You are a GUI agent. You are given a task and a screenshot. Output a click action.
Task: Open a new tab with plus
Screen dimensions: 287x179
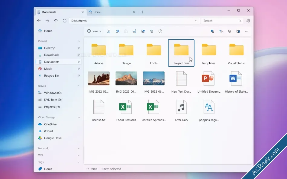(142, 12)
